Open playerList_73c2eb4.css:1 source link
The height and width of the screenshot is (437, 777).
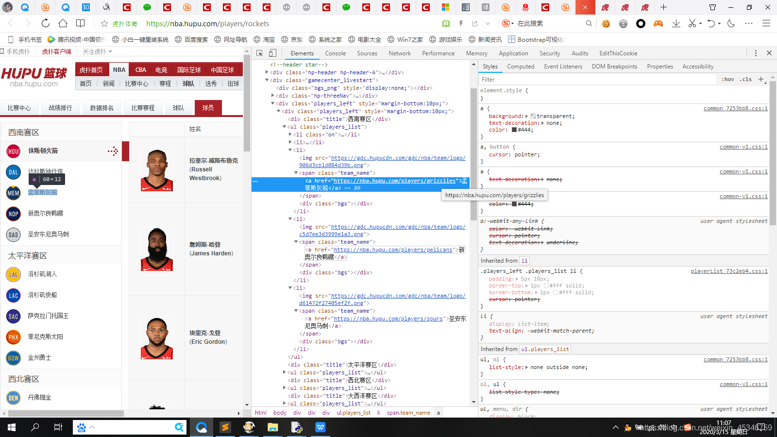pos(729,271)
